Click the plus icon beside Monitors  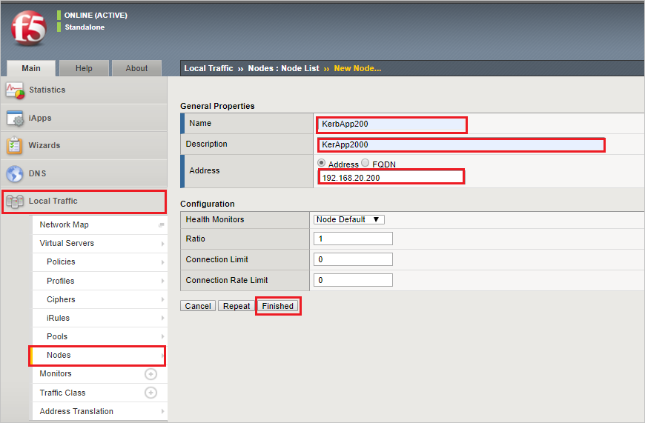pos(150,373)
